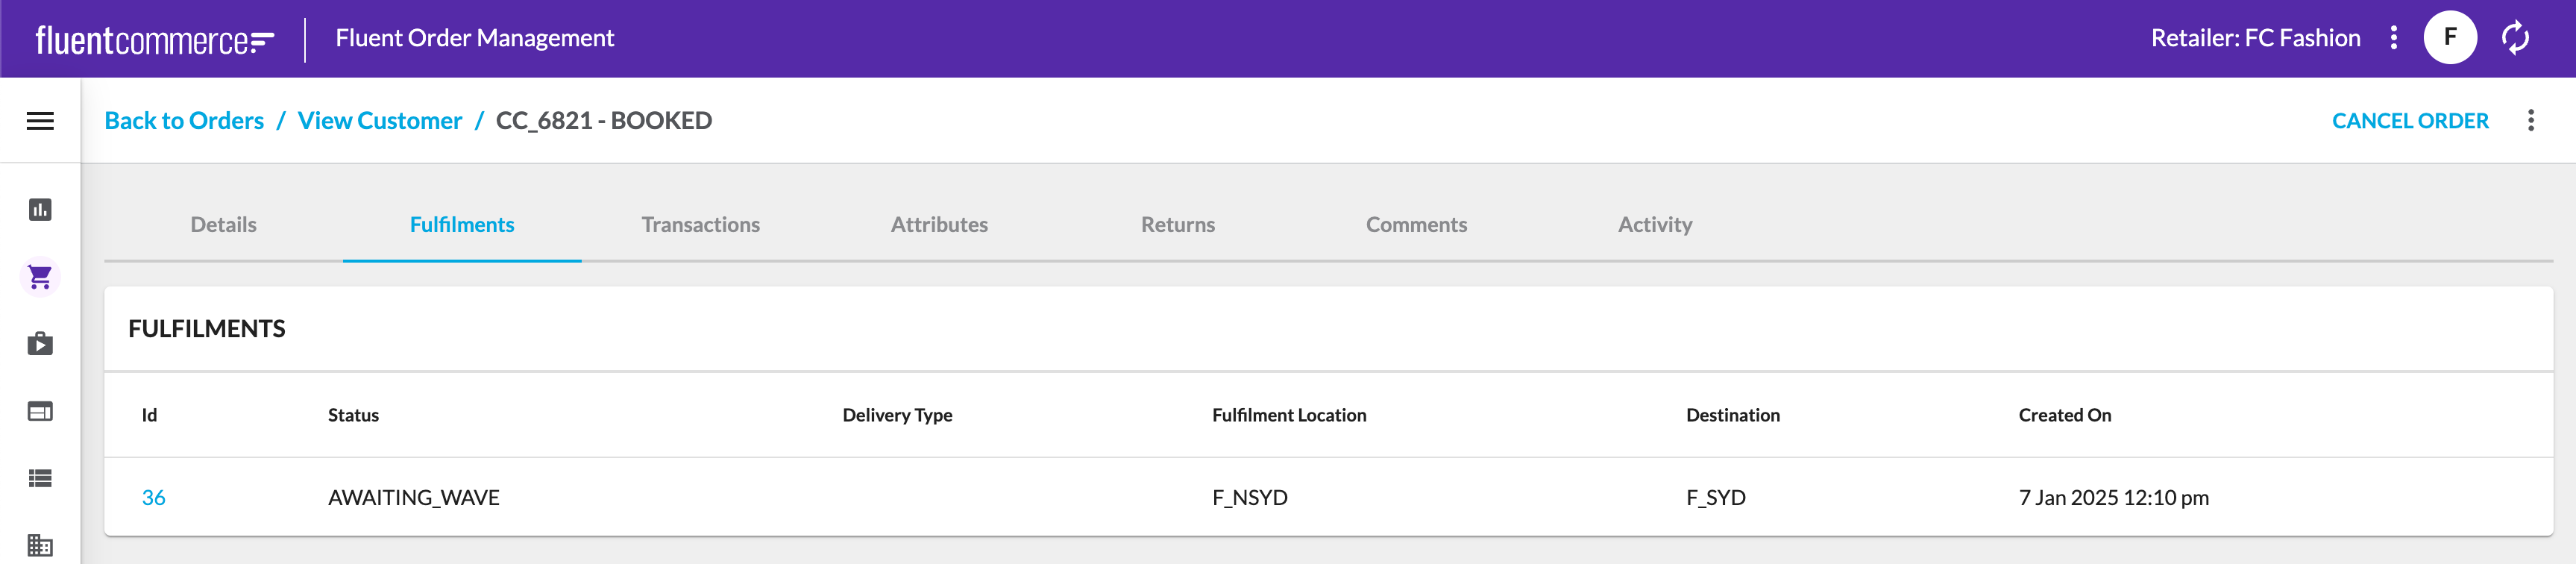Open the header three-dot overflow menu
Viewport: 2576px width, 564px height.
pyautogui.click(x=2394, y=38)
